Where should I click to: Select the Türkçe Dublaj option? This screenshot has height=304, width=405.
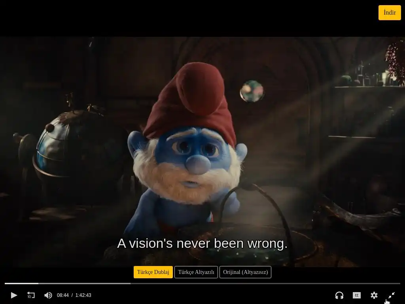point(153,272)
